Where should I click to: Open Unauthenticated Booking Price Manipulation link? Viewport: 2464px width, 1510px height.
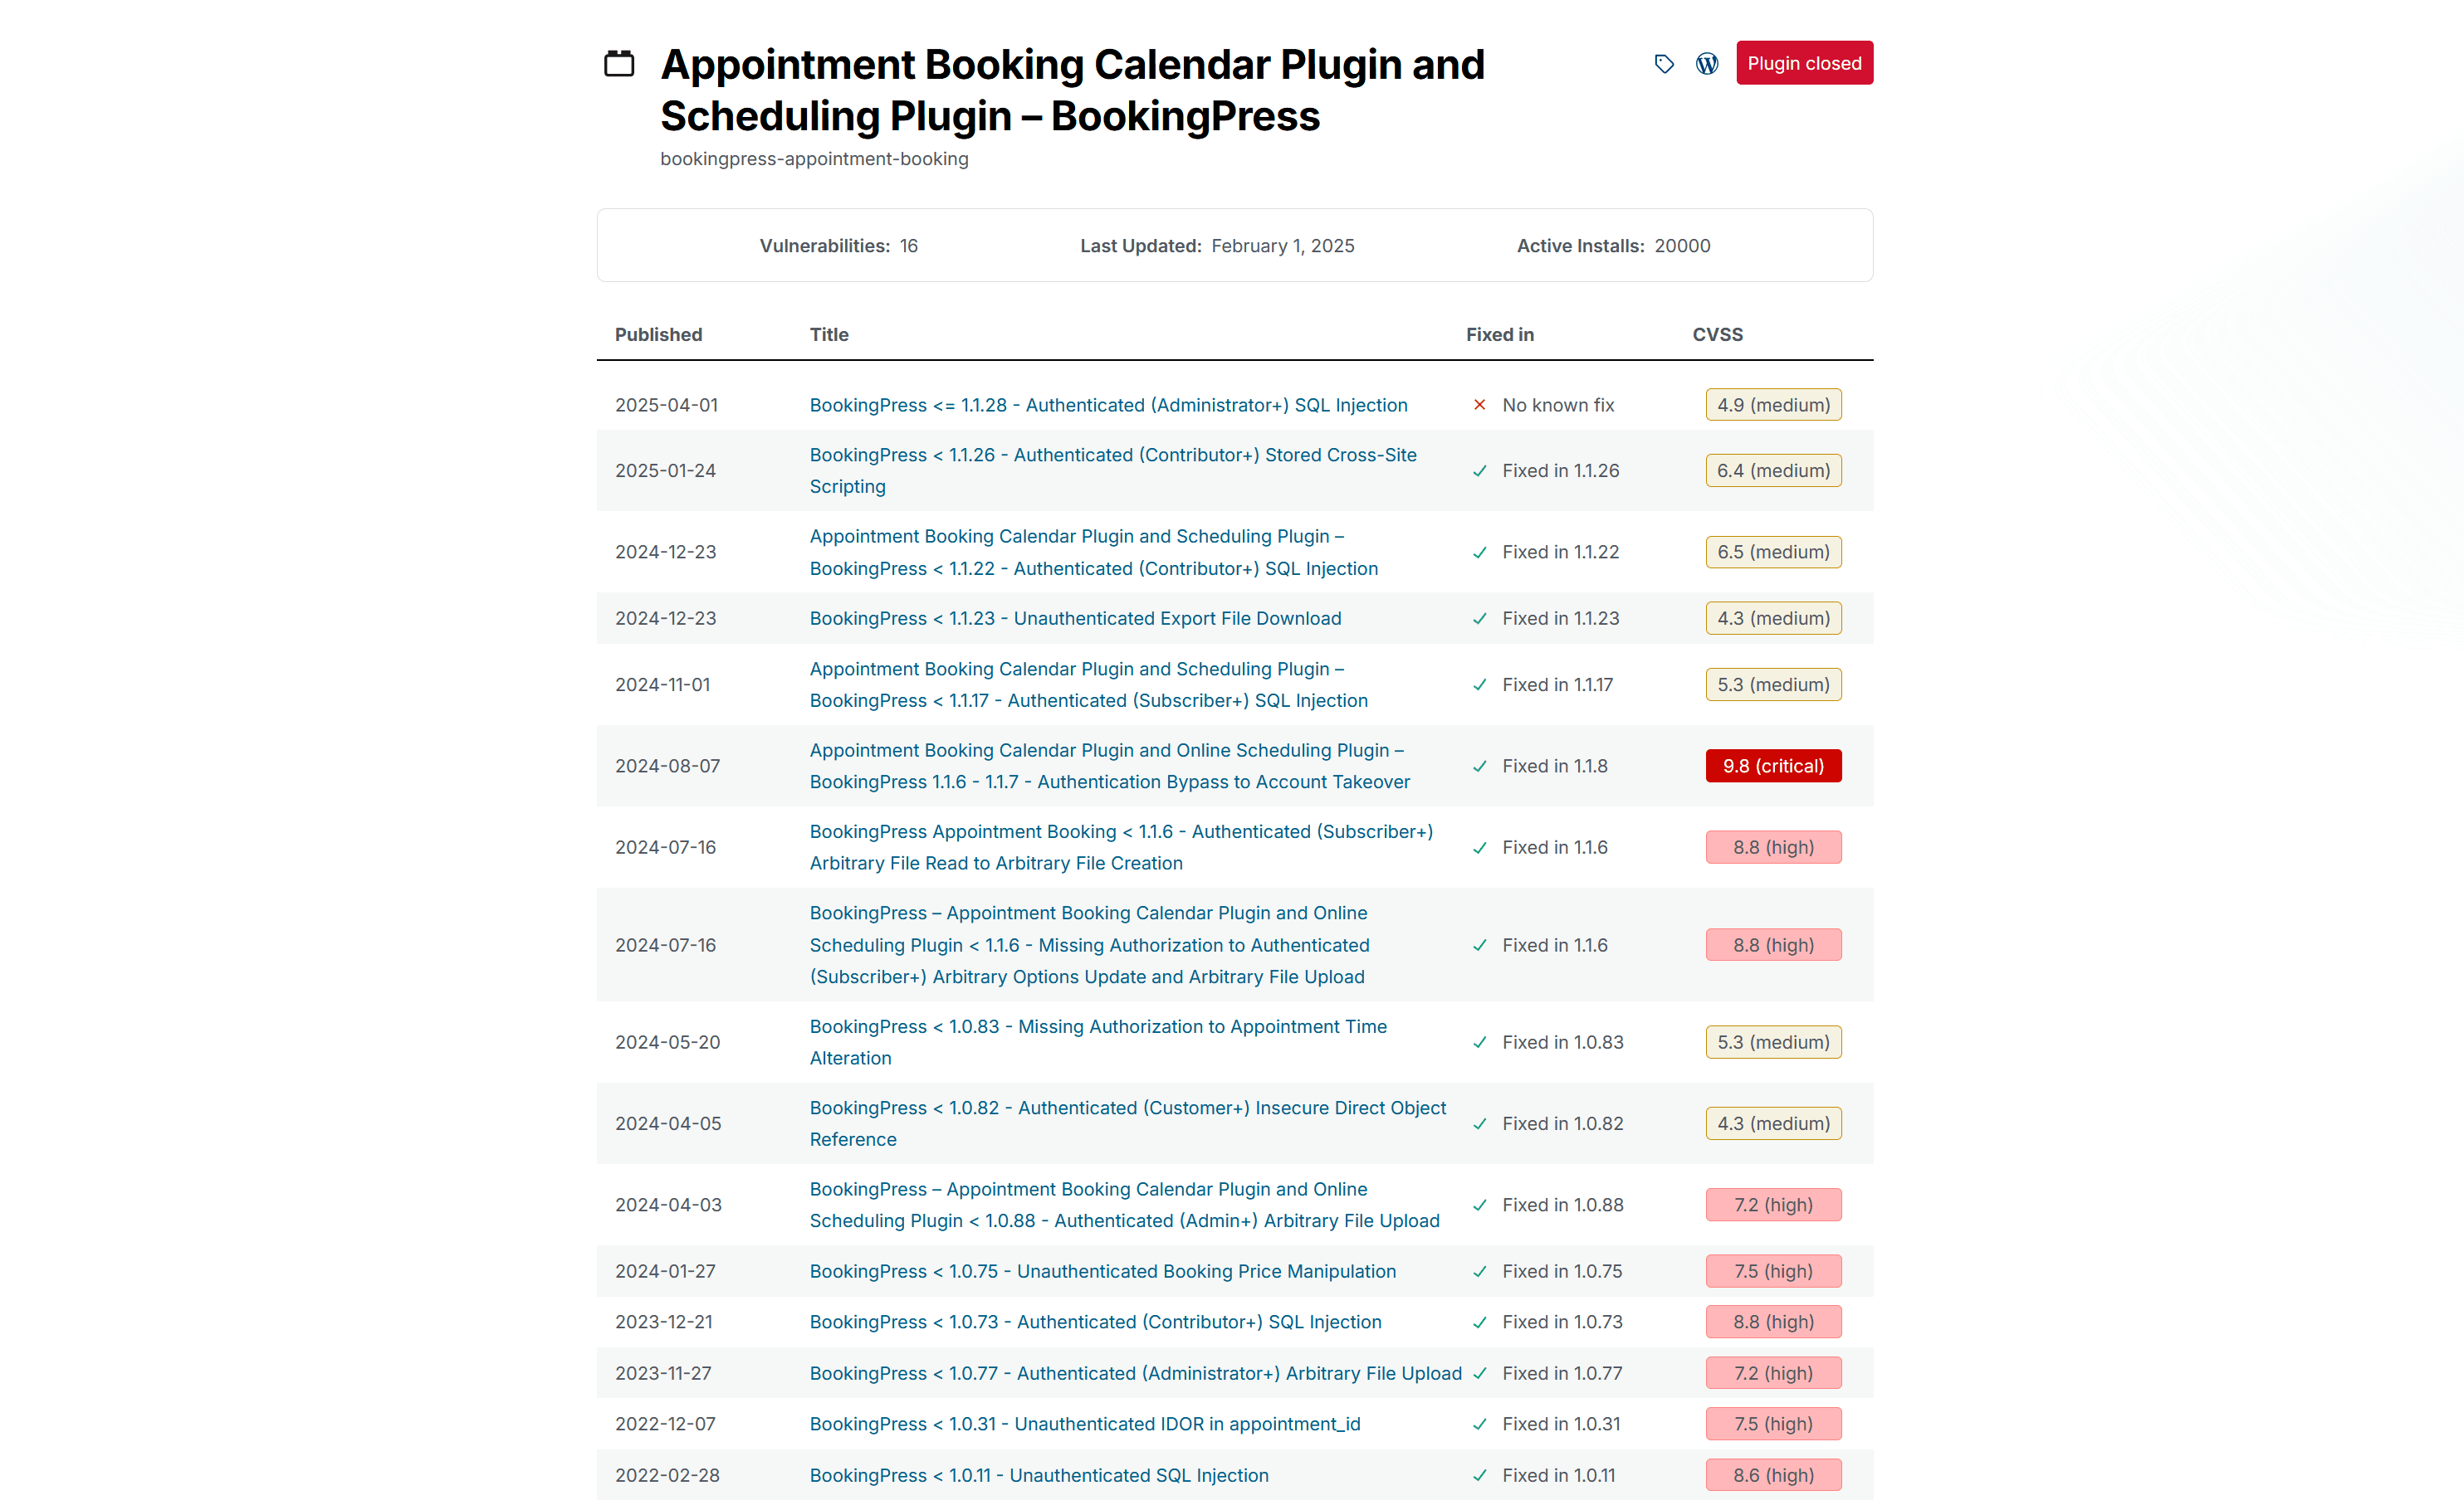(x=1102, y=1271)
